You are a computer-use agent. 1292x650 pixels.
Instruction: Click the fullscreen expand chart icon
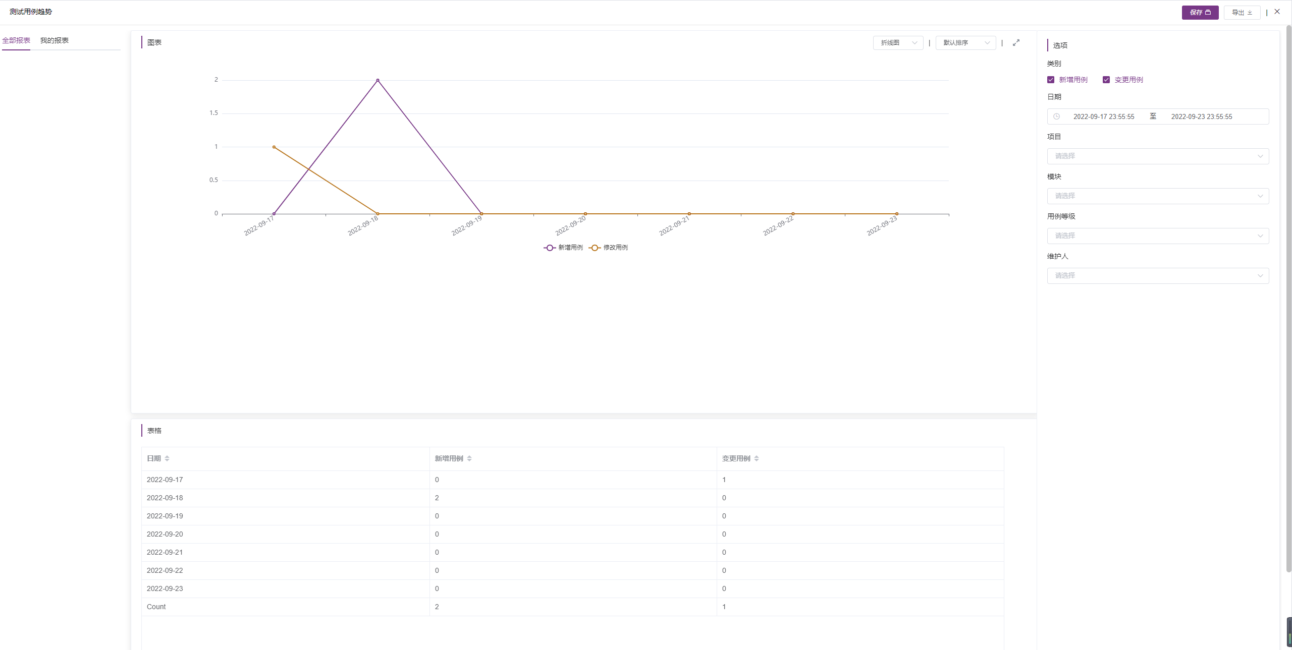click(x=1016, y=43)
